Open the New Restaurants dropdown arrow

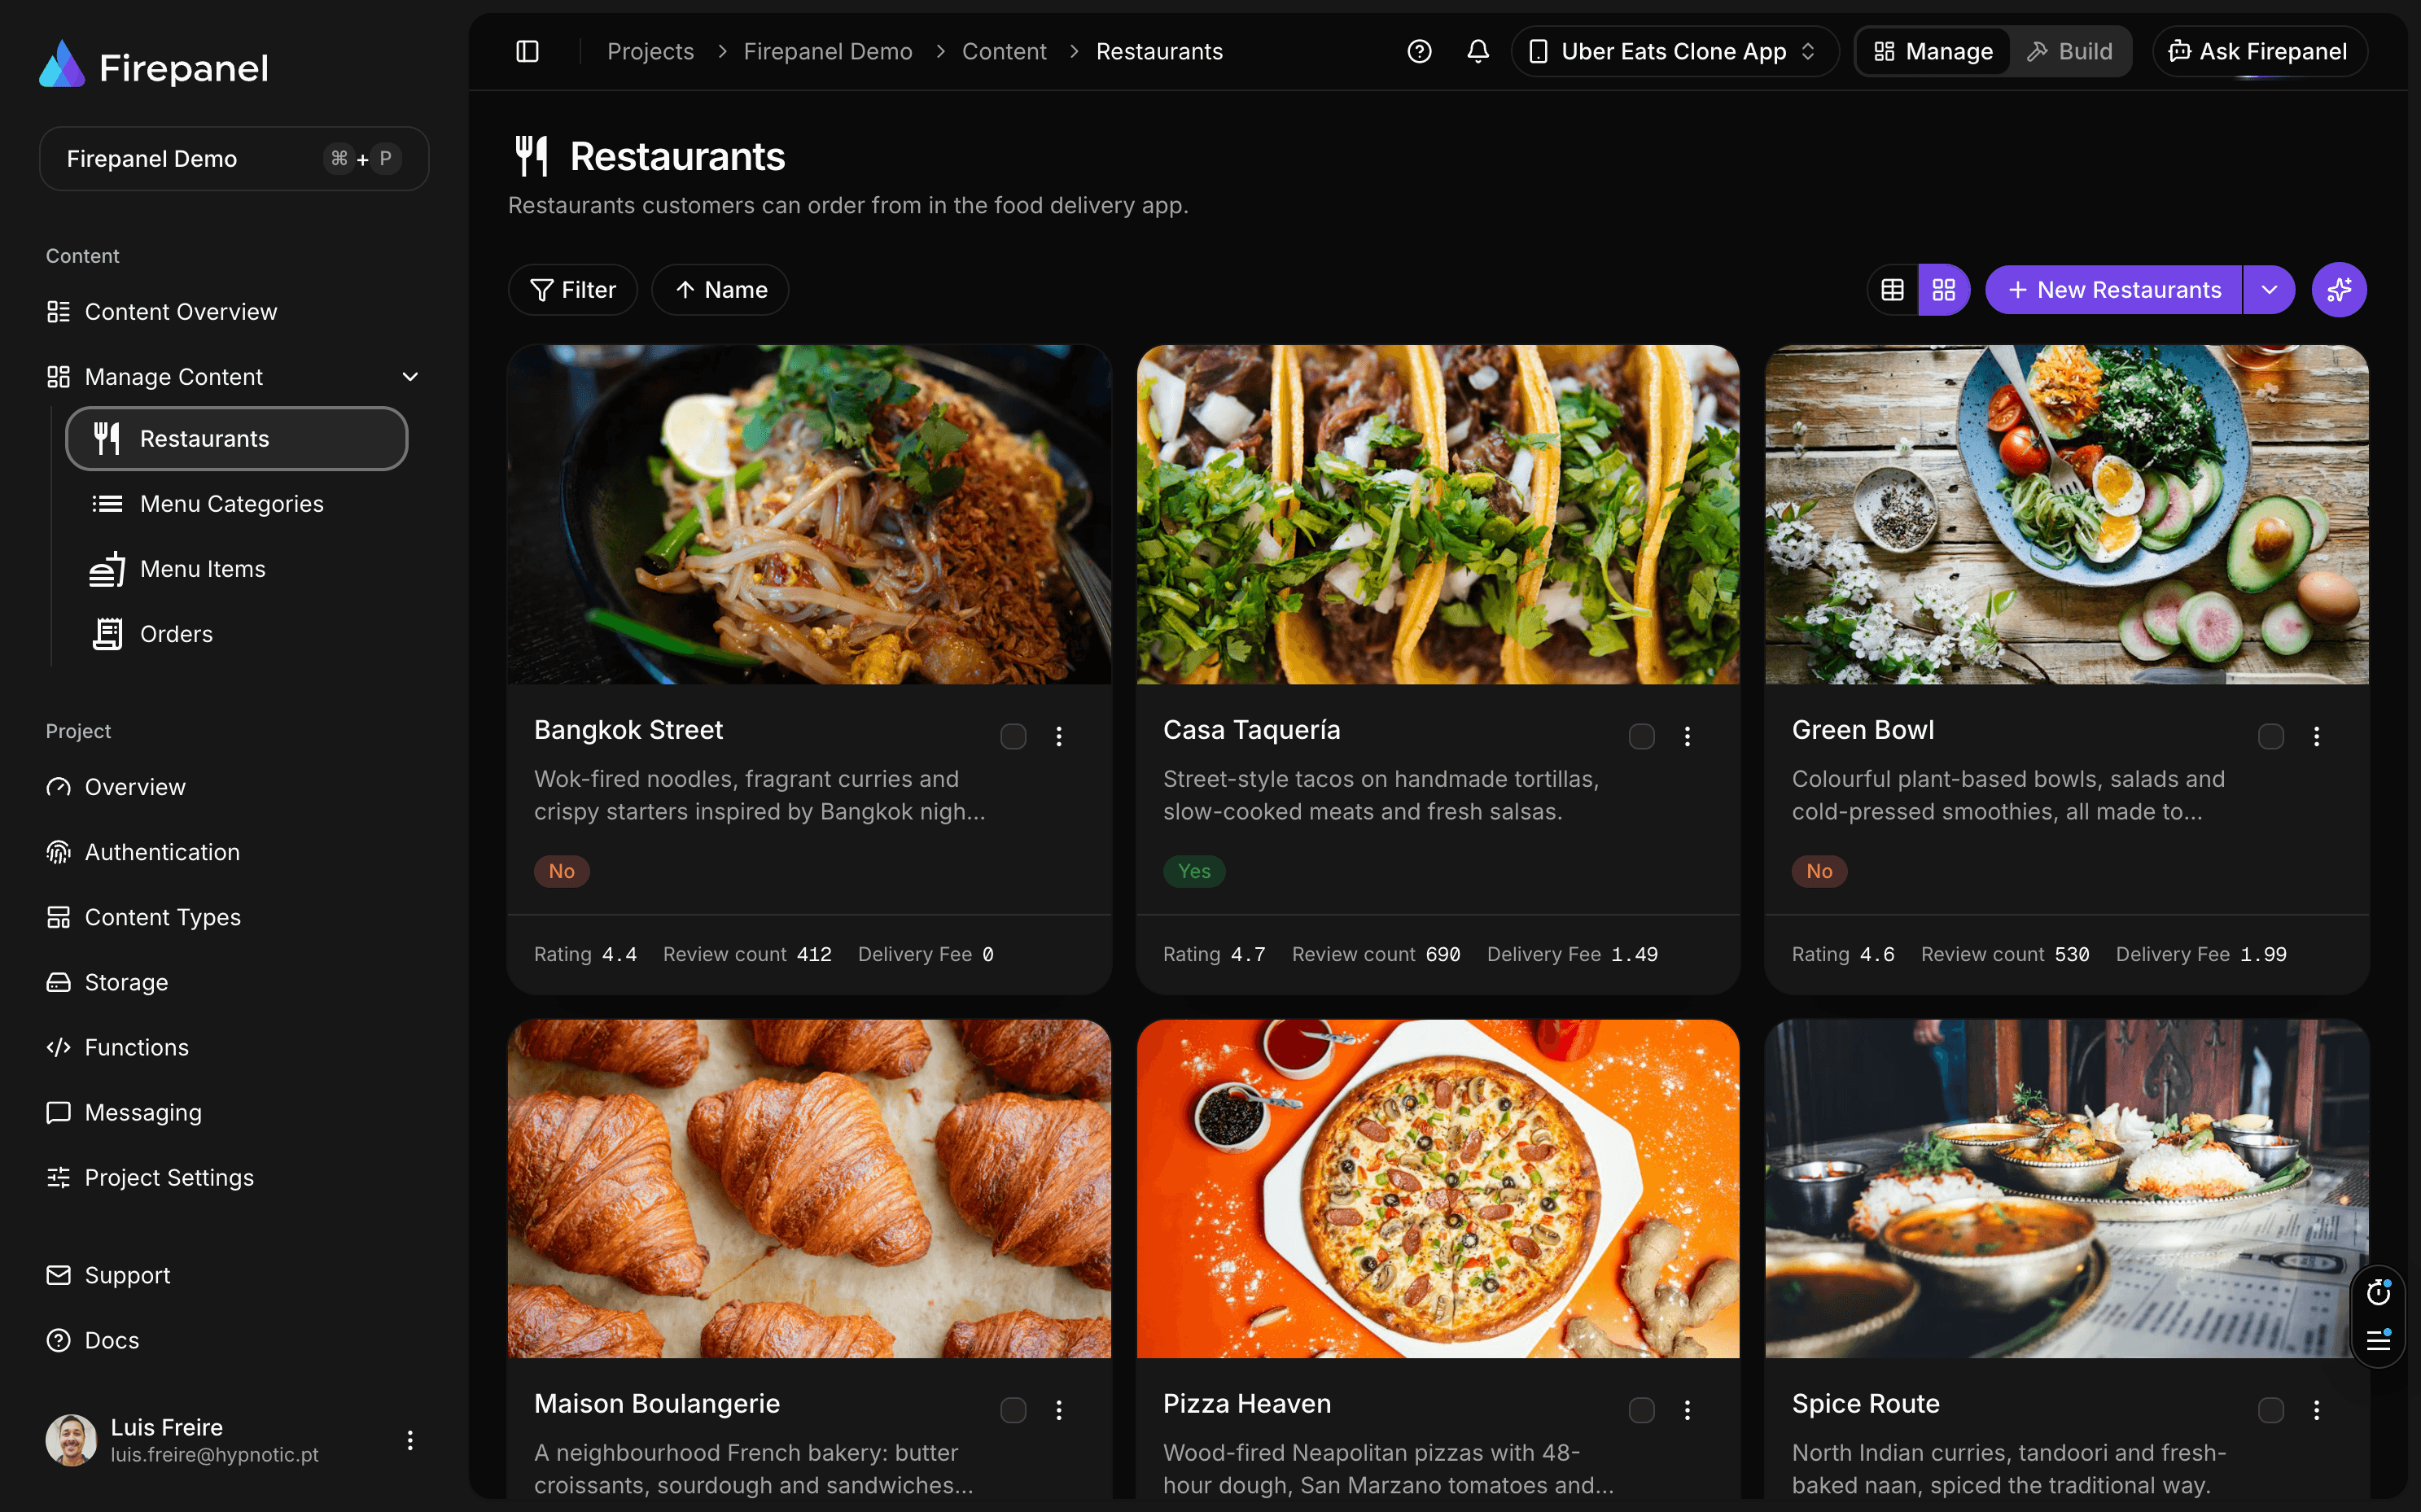click(2269, 290)
